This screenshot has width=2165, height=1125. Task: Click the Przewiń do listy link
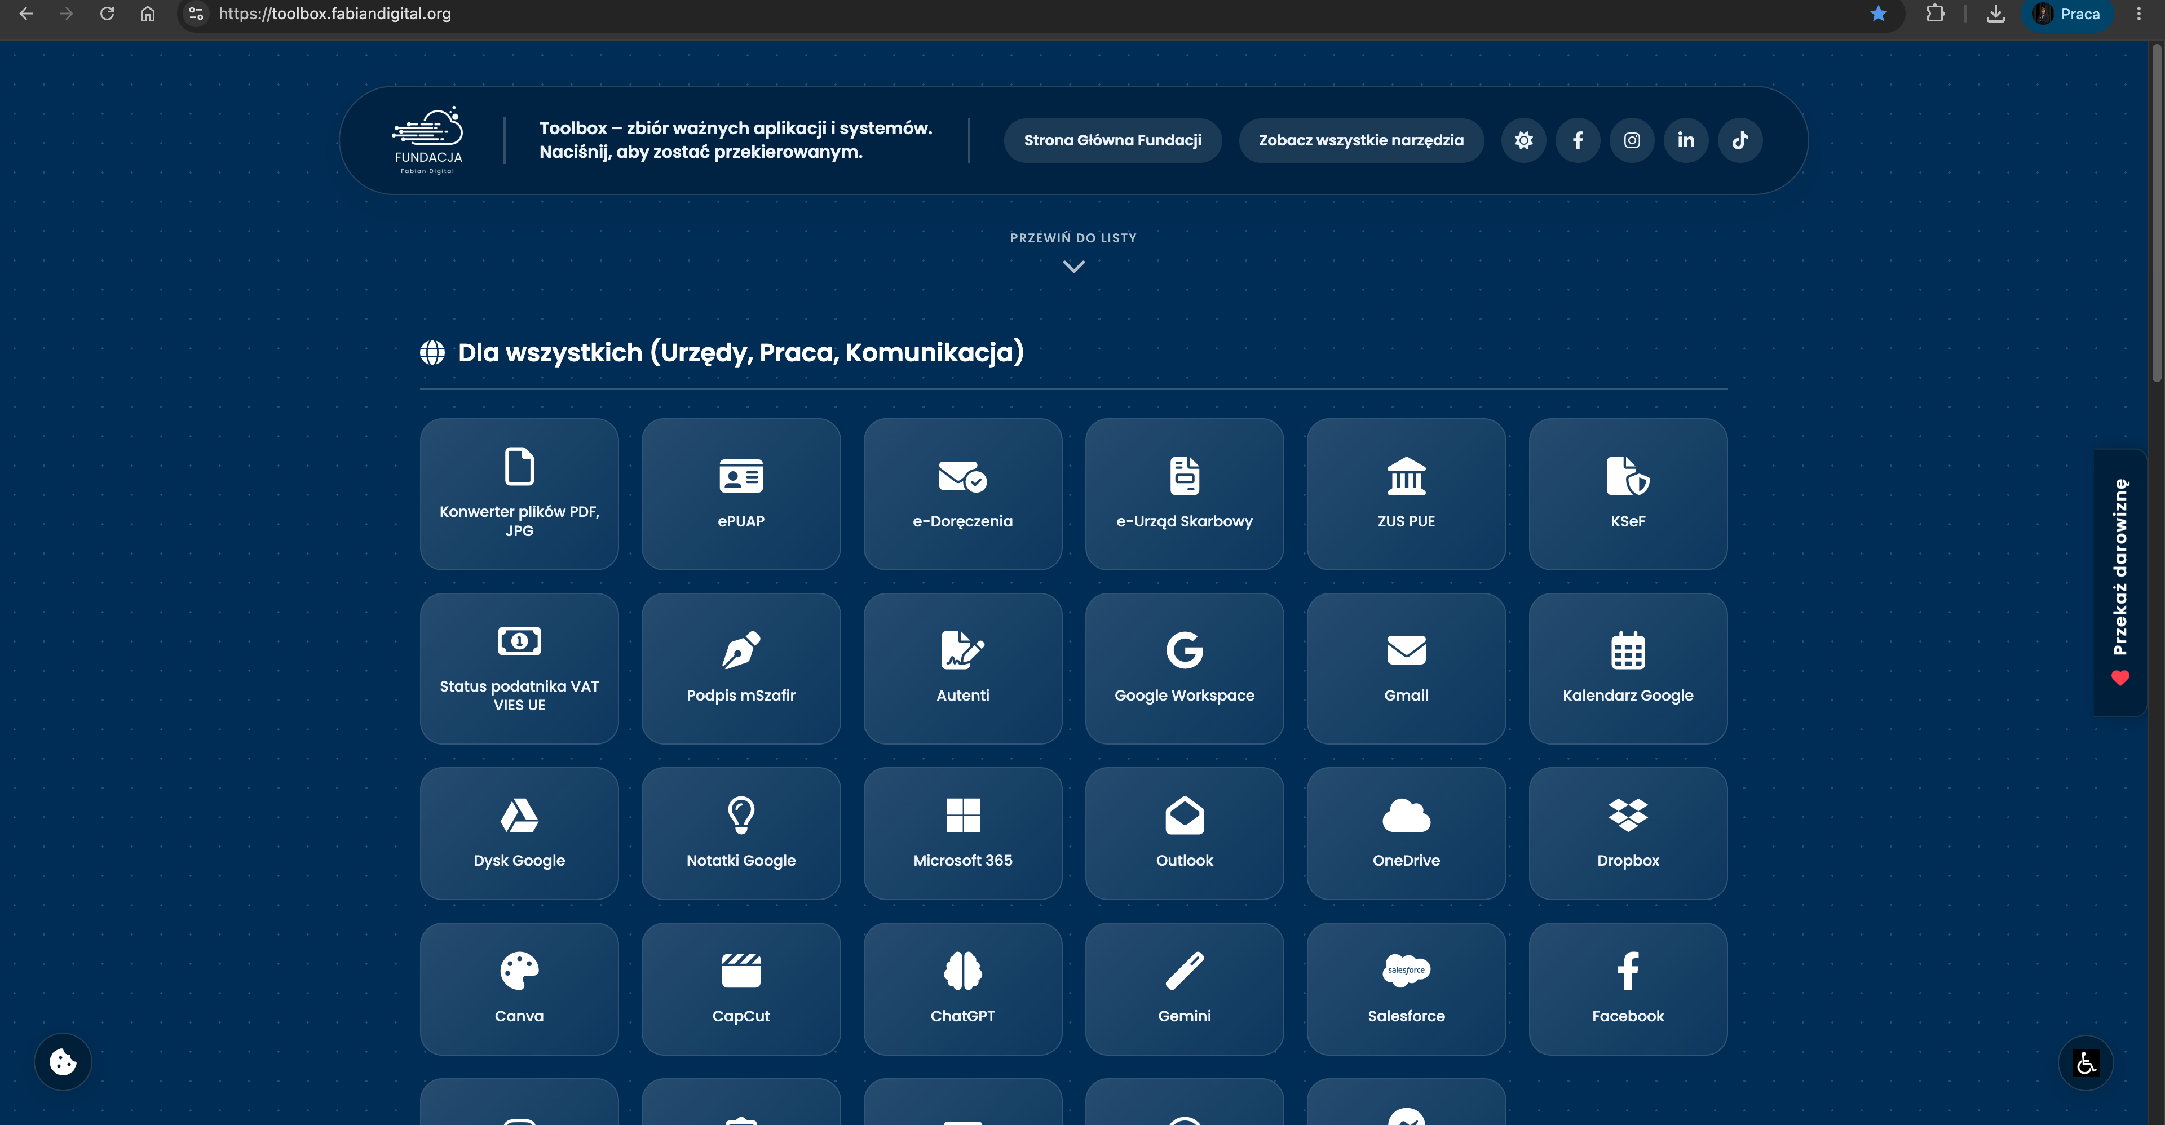click(x=1073, y=238)
